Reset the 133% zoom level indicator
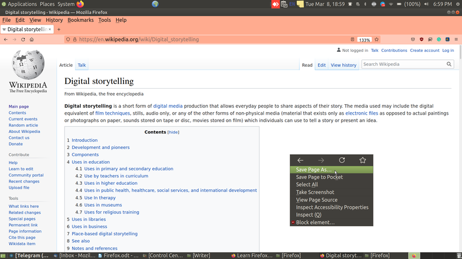This screenshot has height=259, width=462. click(364, 40)
